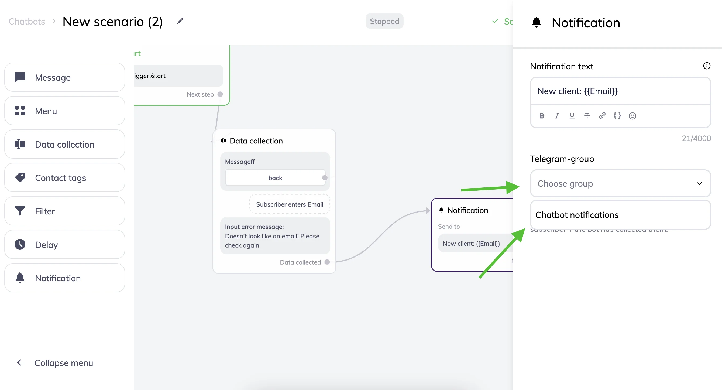Open the emoji picker
This screenshot has width=722, height=390.
click(x=632, y=116)
